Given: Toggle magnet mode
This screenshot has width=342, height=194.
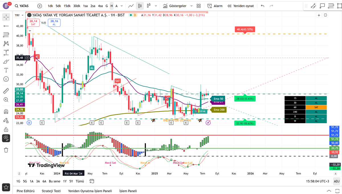Looking at the screenshot, I should (6, 112).
